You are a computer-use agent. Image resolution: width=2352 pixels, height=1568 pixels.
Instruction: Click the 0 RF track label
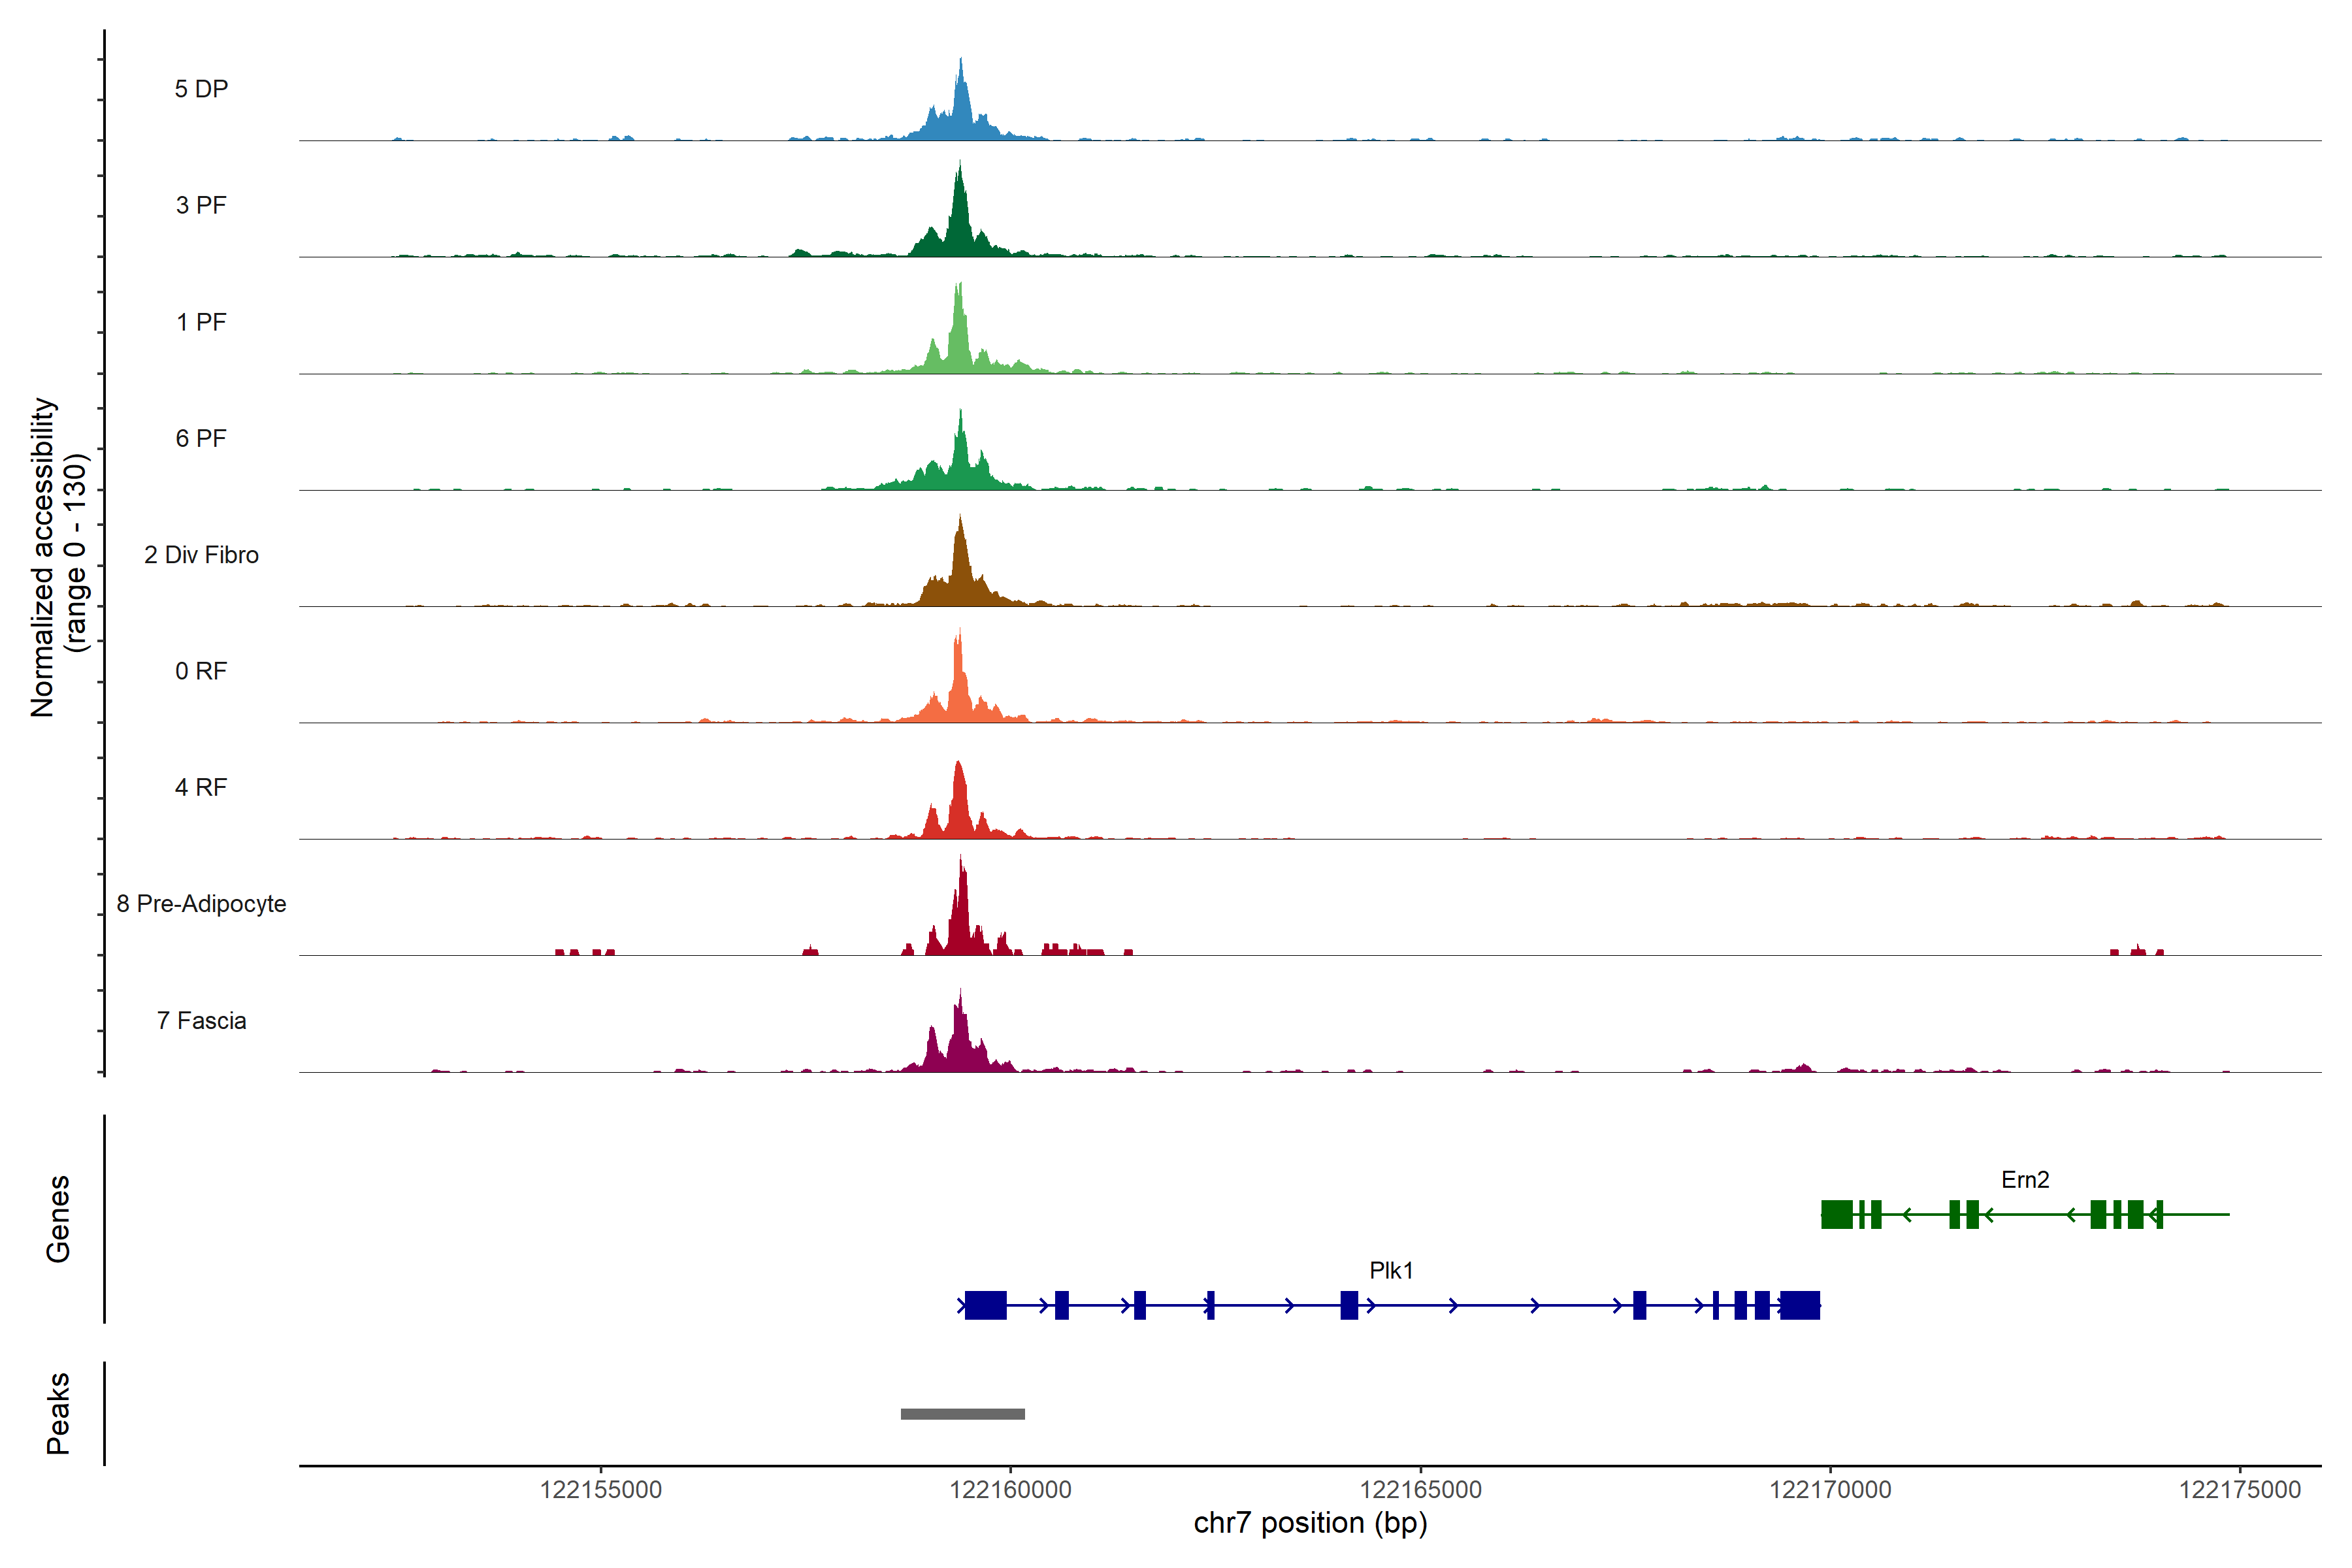[x=201, y=671]
